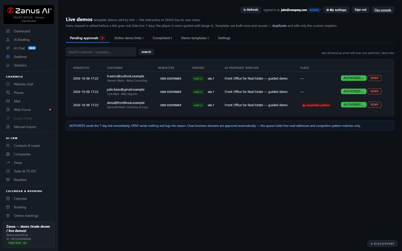
Task: Click the search button
Action: (x=146, y=52)
